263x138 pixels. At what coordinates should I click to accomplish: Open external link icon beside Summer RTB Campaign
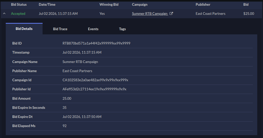tap(171, 14)
